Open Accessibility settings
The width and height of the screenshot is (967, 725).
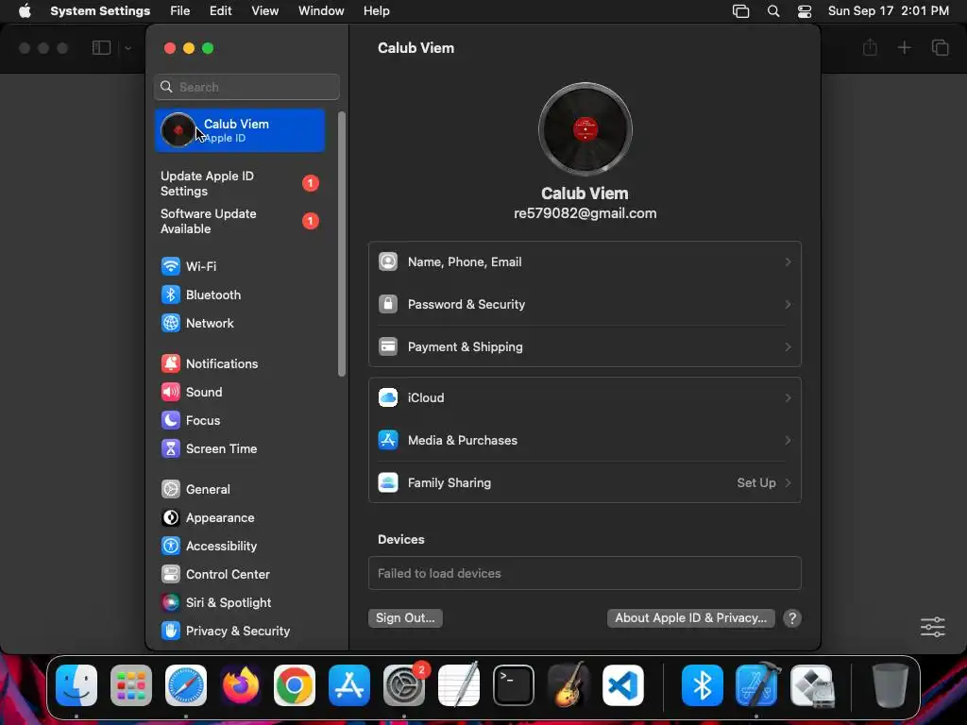point(239,547)
